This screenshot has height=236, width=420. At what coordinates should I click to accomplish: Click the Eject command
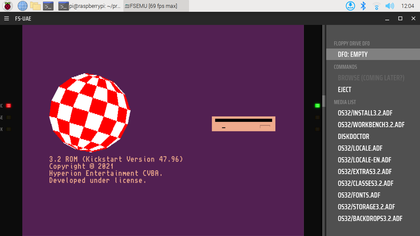coord(345,89)
